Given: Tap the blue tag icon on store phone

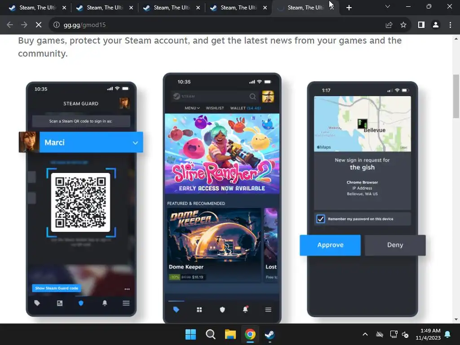Looking at the screenshot, I should [176, 310].
